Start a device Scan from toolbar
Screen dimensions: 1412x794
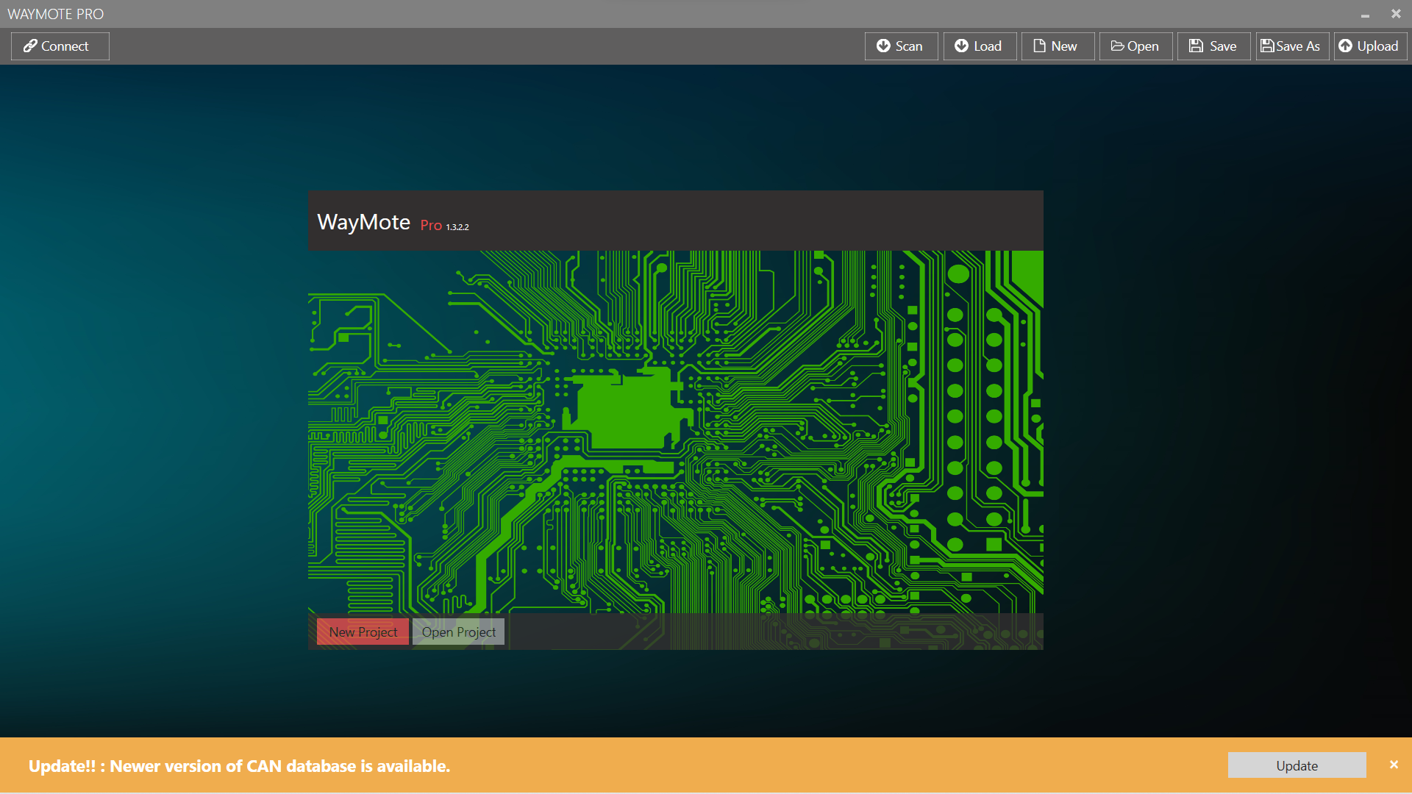[901, 46]
